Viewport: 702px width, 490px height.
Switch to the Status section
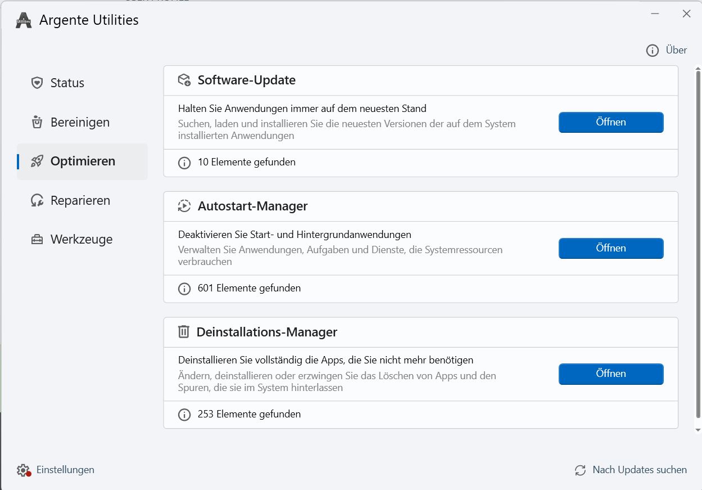coord(67,83)
